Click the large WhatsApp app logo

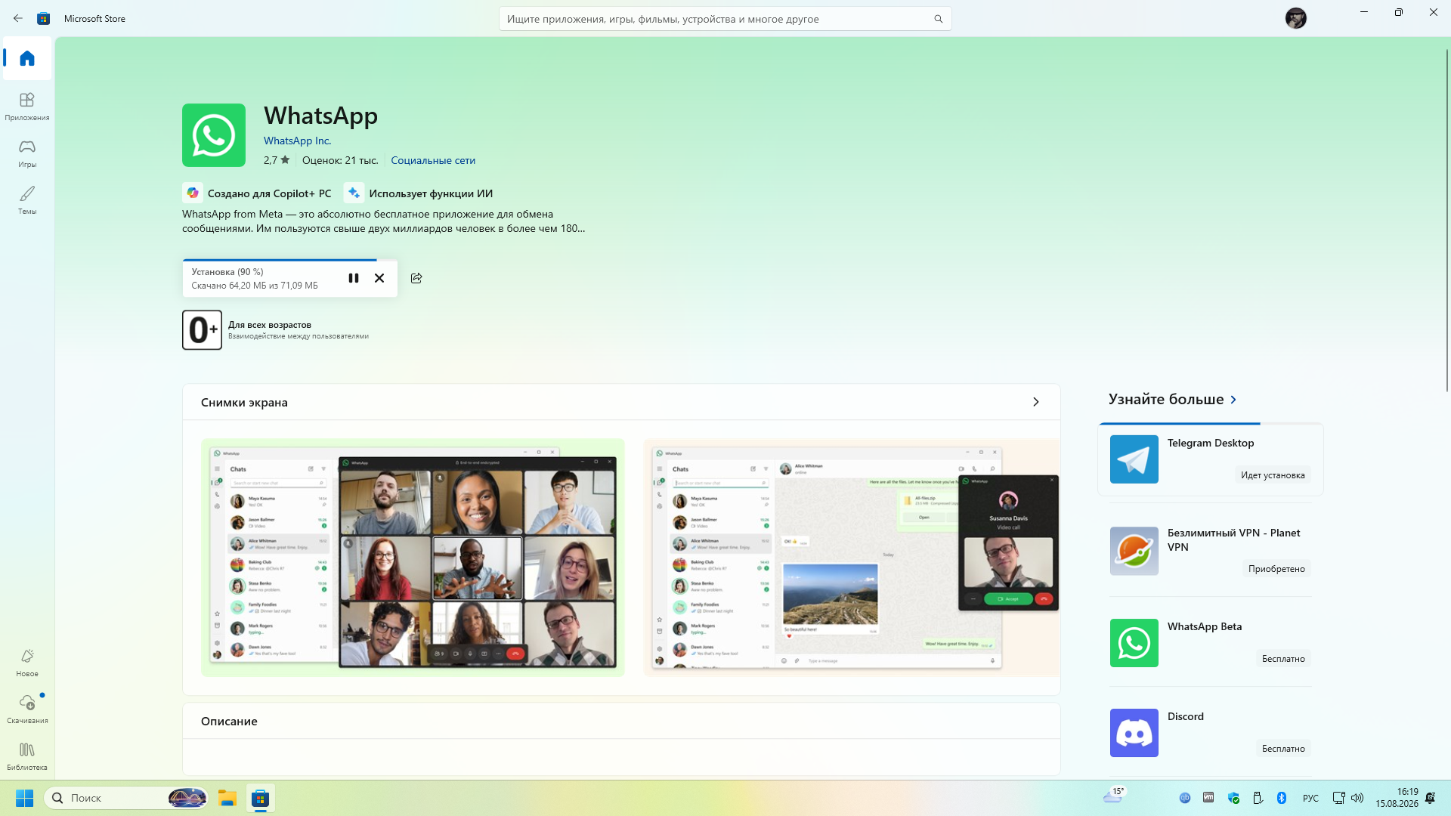[214, 135]
